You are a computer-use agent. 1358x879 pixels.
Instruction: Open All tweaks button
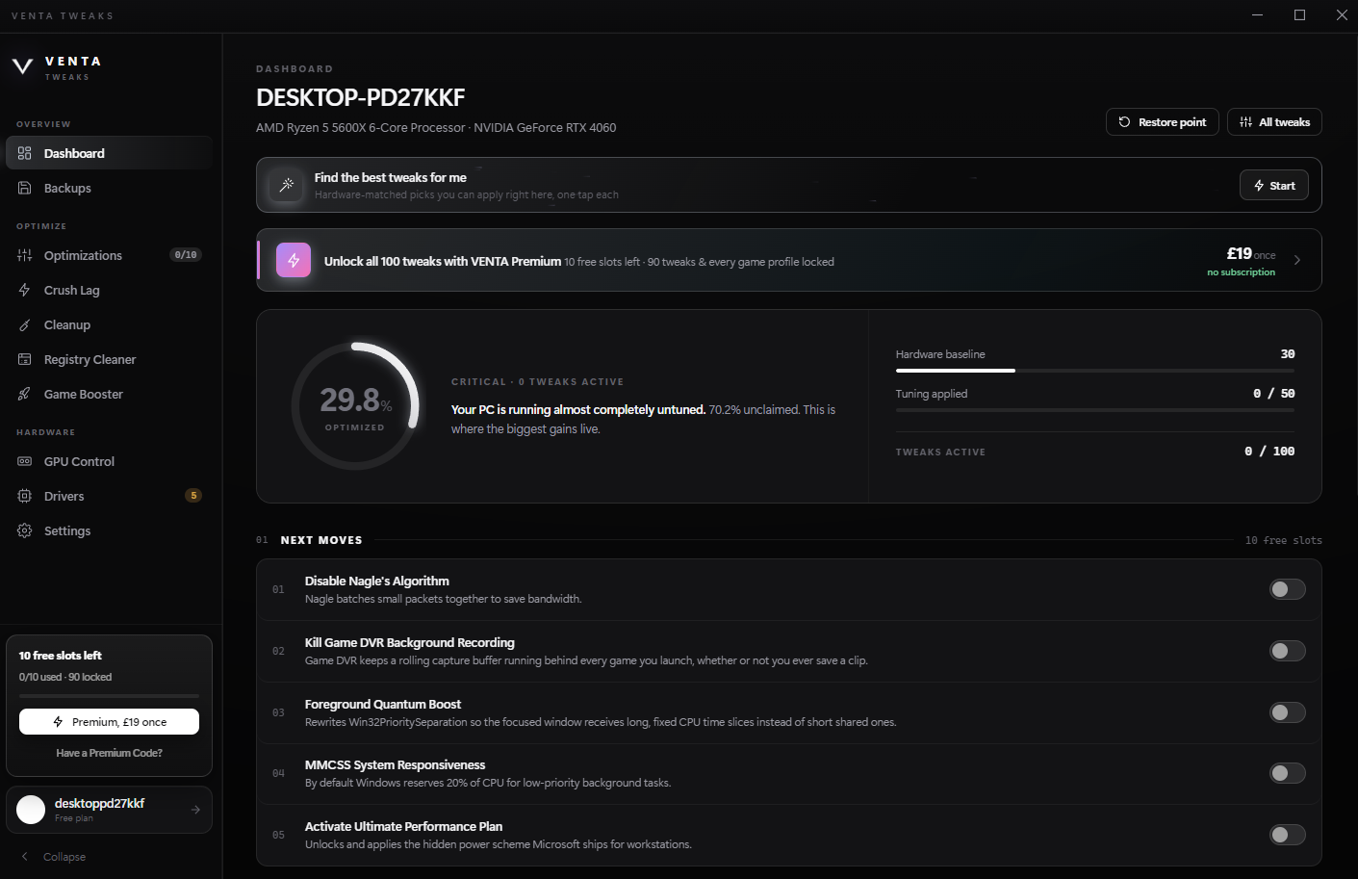(x=1274, y=122)
